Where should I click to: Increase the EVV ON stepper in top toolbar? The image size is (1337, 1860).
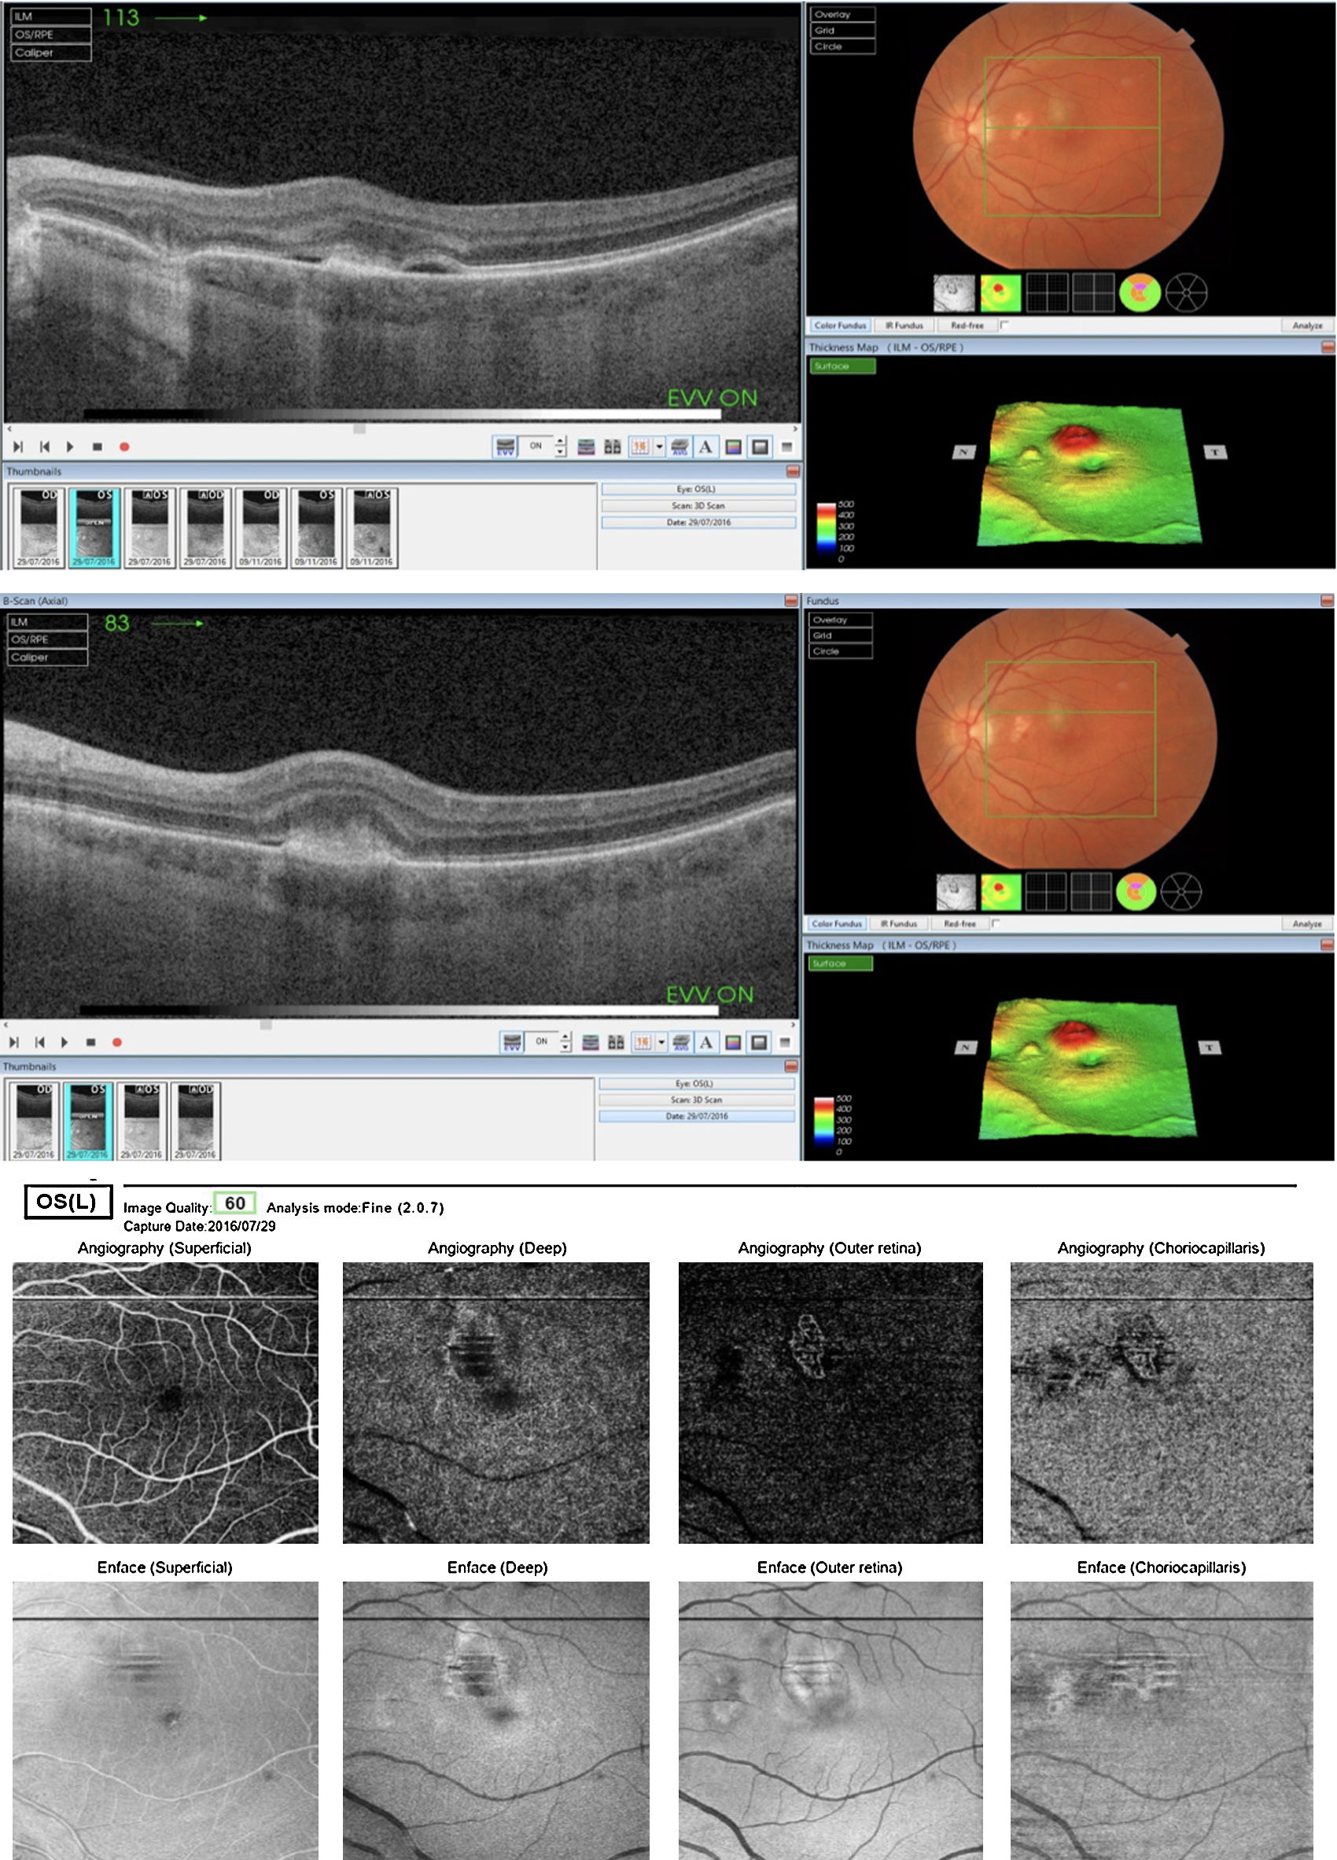[561, 442]
